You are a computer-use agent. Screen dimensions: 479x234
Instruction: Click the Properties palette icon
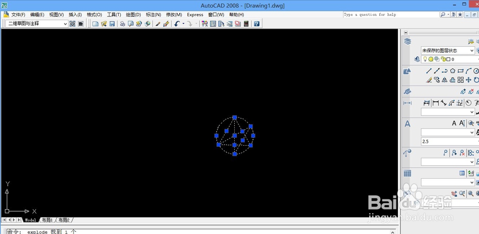[205, 24]
